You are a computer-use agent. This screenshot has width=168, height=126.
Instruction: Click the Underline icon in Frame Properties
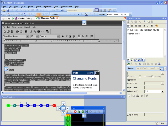tap(152, 26)
